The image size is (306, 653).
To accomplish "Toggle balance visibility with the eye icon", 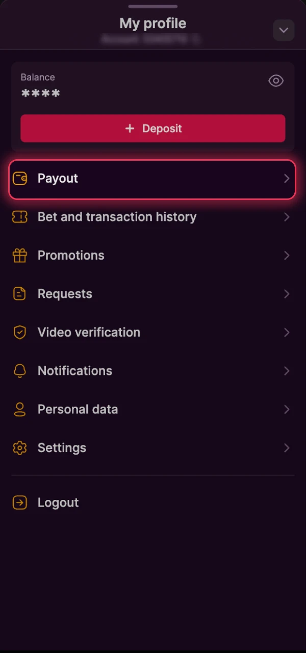I will (276, 81).
